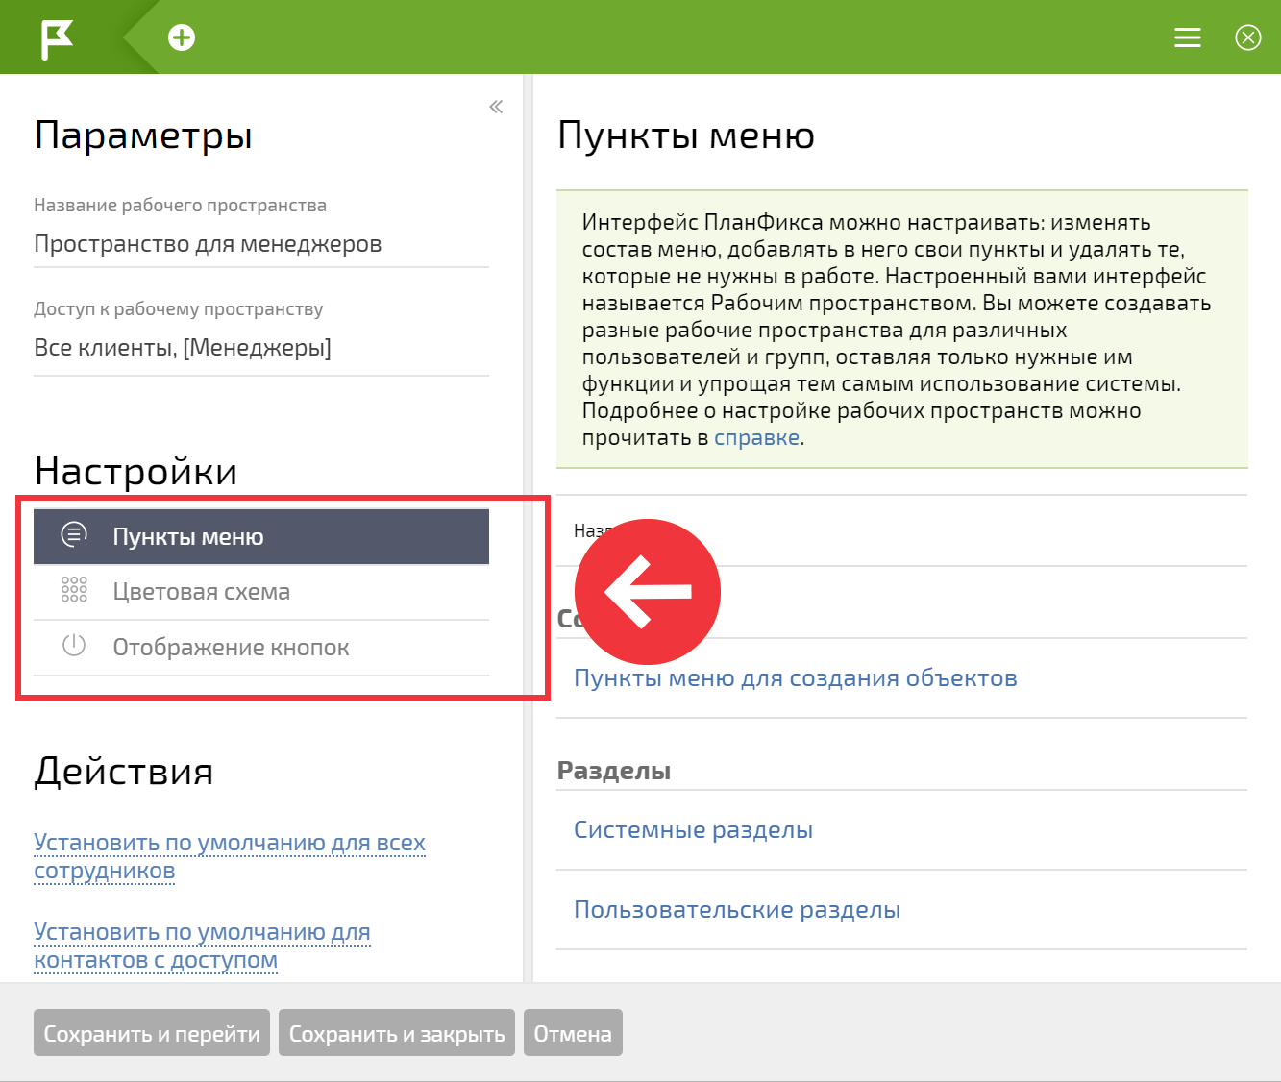
Task: Click the Planfix flag logo
Action: [57, 38]
